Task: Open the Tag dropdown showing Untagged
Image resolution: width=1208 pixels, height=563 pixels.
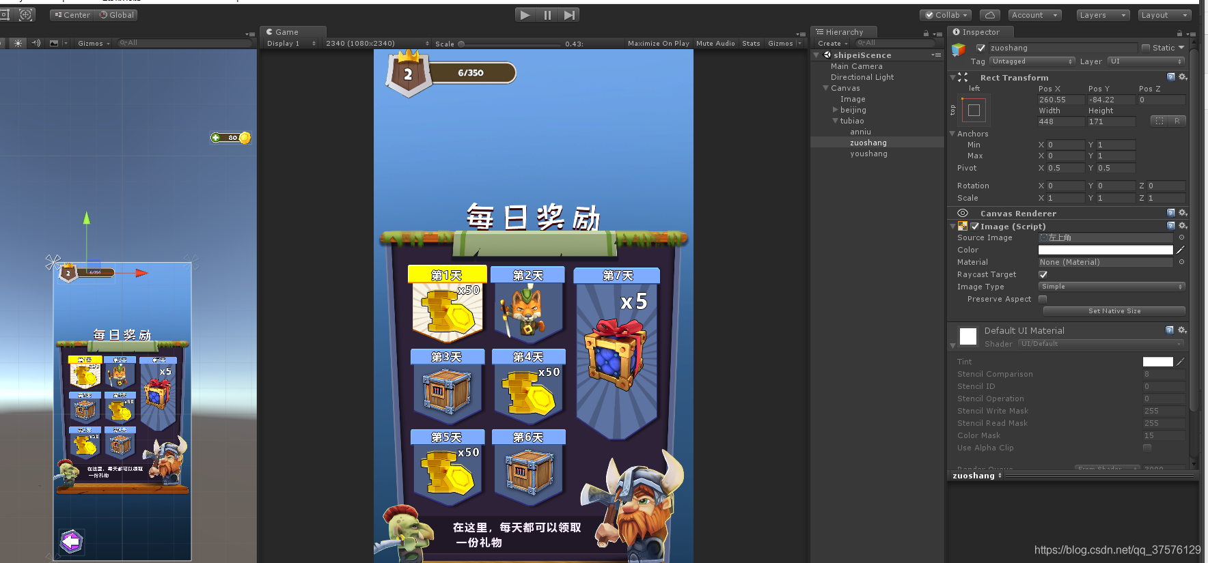Action: coord(1032,61)
